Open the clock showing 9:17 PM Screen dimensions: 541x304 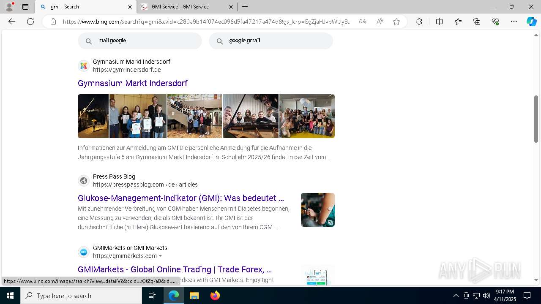tap(505, 296)
